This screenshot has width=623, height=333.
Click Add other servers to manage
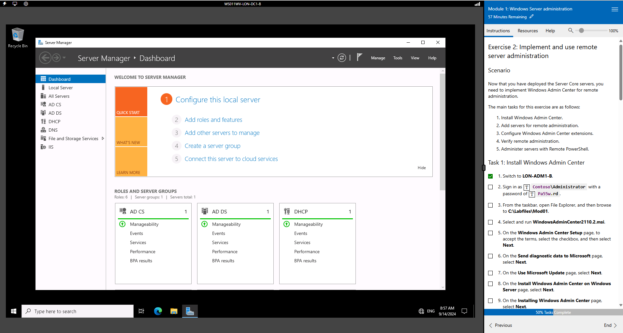pos(222,133)
